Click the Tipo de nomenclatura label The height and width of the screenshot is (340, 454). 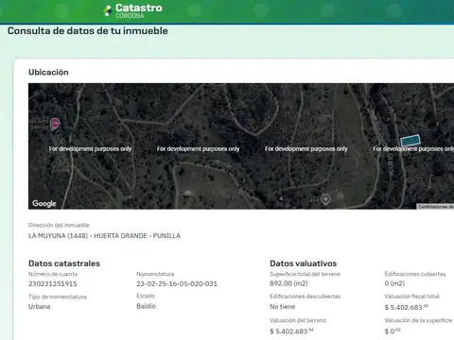[58, 297]
